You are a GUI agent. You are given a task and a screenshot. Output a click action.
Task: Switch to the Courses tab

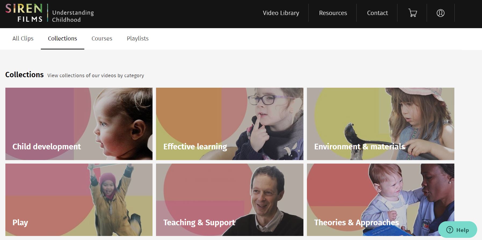click(x=102, y=38)
